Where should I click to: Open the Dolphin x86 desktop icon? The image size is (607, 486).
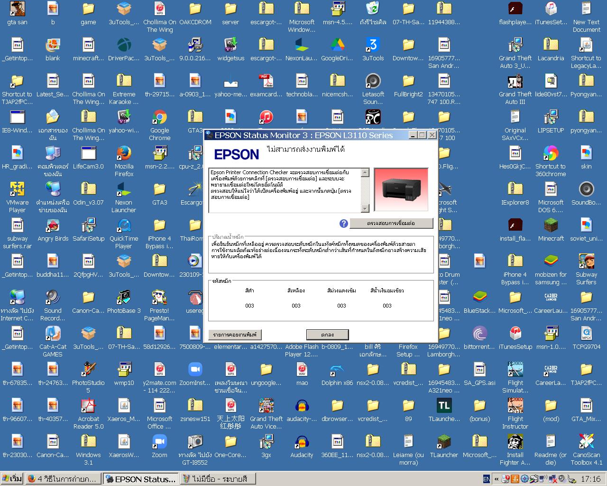pyautogui.click(x=337, y=374)
